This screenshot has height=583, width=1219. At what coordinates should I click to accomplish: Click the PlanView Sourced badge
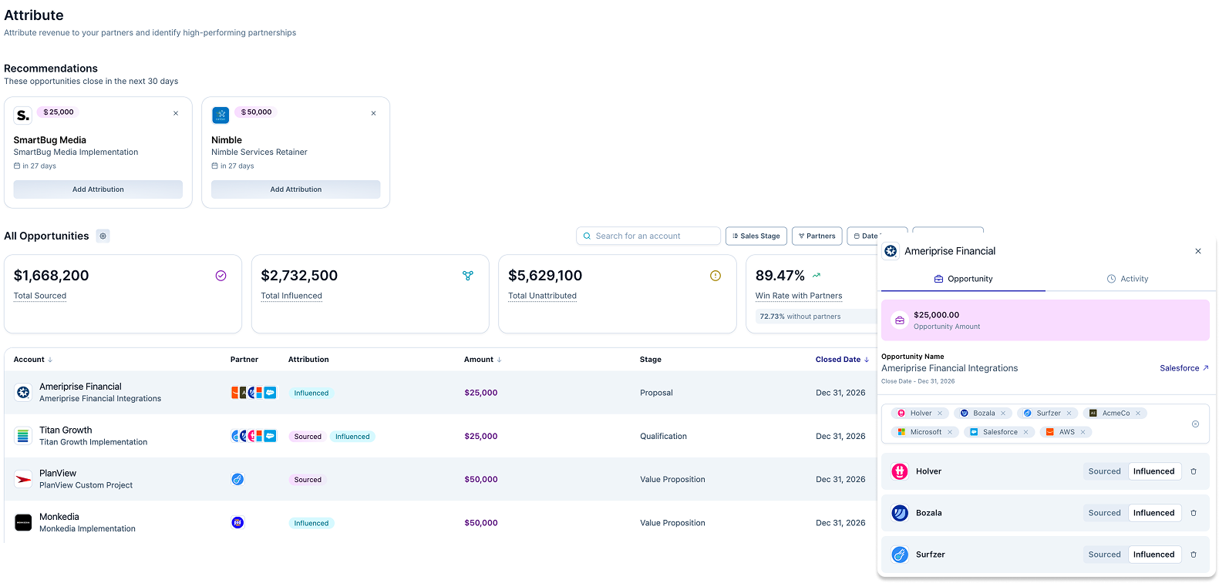tap(308, 480)
